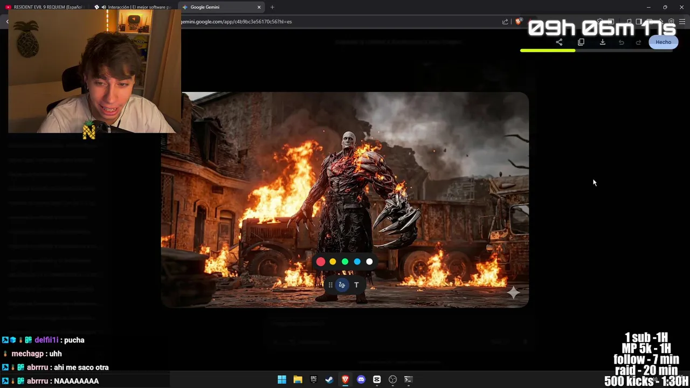690x388 pixels.
Task: Launch Epic Games from taskbar
Action: (313, 379)
